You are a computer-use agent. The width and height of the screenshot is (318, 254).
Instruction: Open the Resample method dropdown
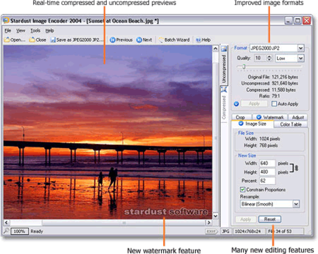296,204
